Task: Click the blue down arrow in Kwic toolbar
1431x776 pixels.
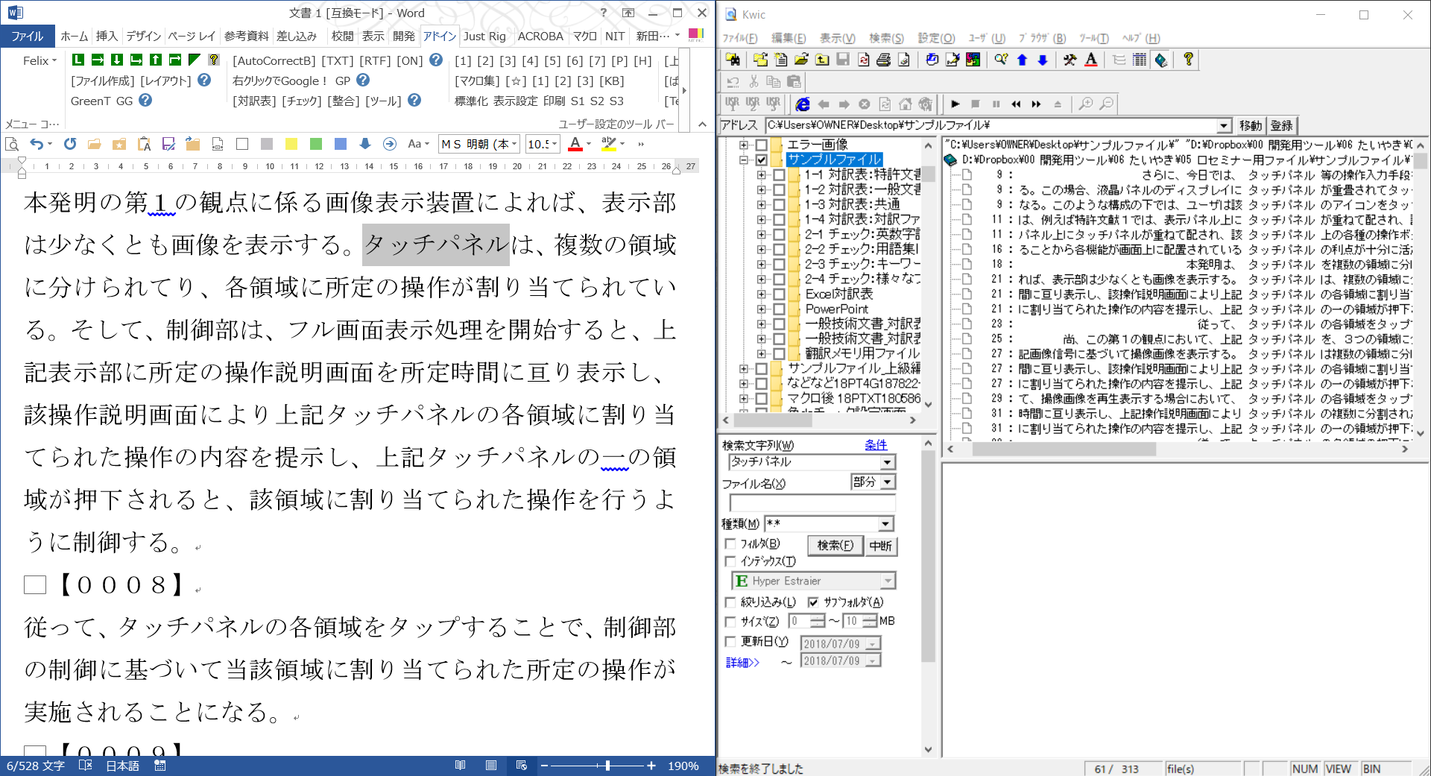Action: pyautogui.click(x=1043, y=60)
